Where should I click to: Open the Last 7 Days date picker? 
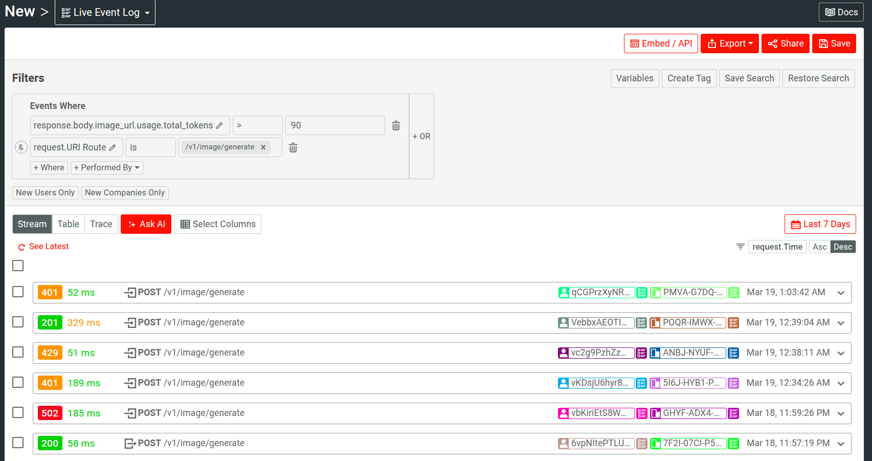[820, 224]
